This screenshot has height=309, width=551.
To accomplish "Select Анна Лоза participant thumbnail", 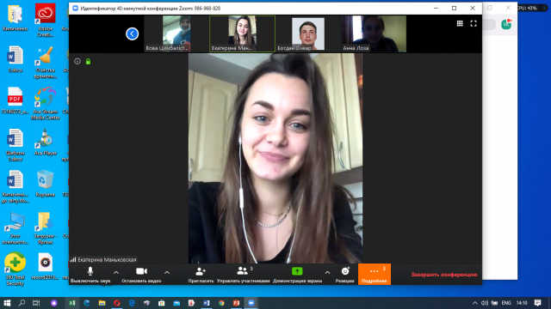I will click(x=374, y=33).
